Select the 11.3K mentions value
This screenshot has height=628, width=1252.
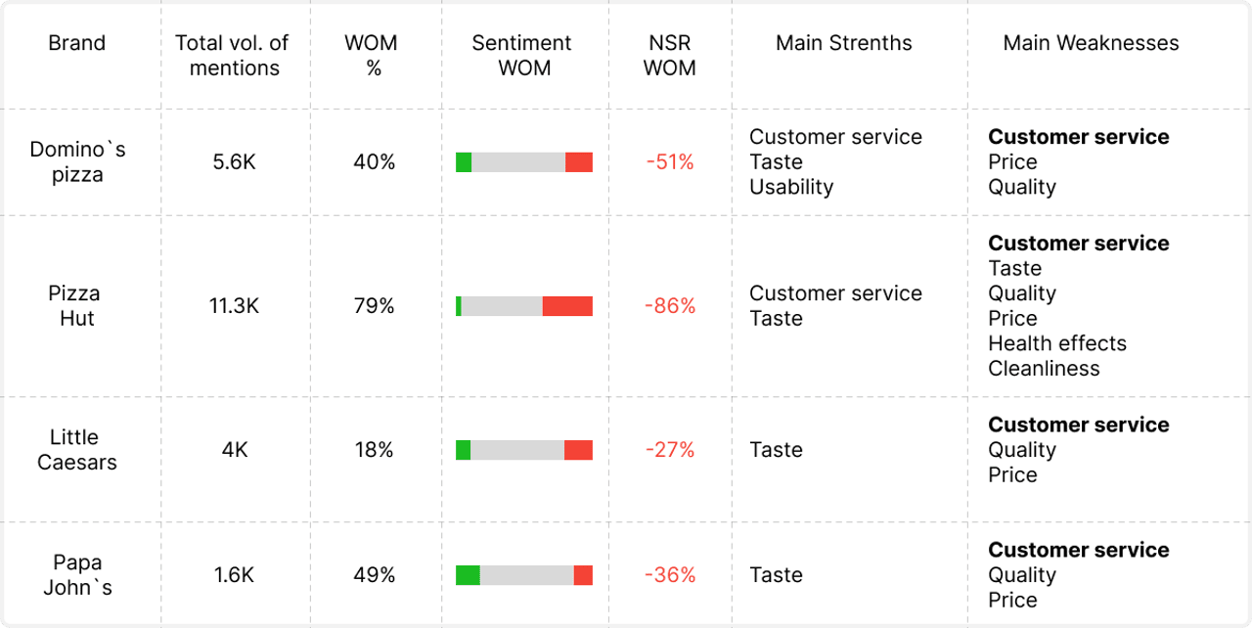pyautogui.click(x=234, y=306)
